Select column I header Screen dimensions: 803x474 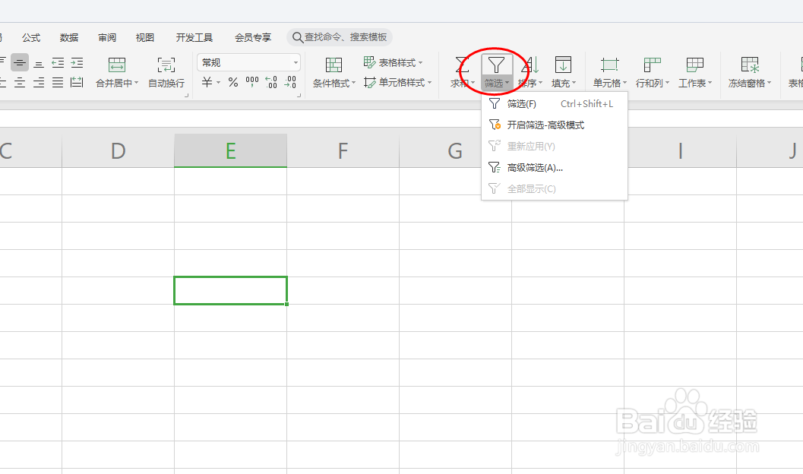(680, 150)
